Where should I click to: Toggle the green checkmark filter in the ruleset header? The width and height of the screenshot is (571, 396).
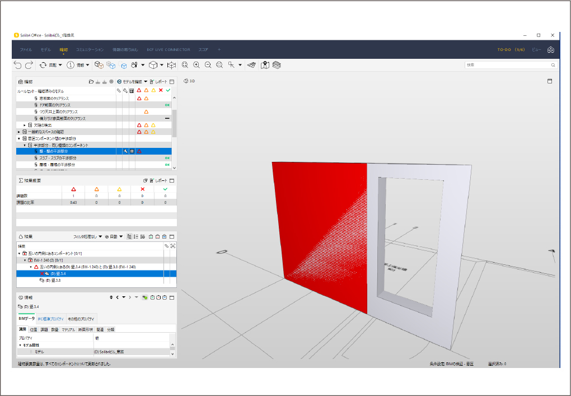coord(168,90)
